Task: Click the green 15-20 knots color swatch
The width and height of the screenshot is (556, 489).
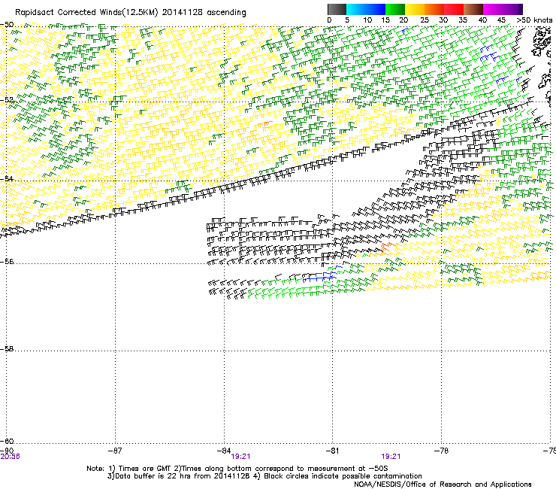Action: (x=395, y=9)
